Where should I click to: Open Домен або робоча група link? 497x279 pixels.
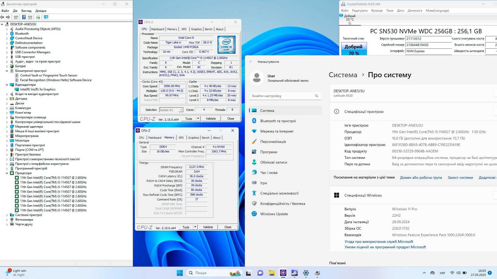click(421, 177)
